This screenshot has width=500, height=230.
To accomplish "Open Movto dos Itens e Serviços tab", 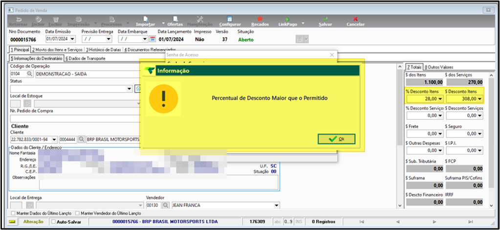I will pos(57,50).
